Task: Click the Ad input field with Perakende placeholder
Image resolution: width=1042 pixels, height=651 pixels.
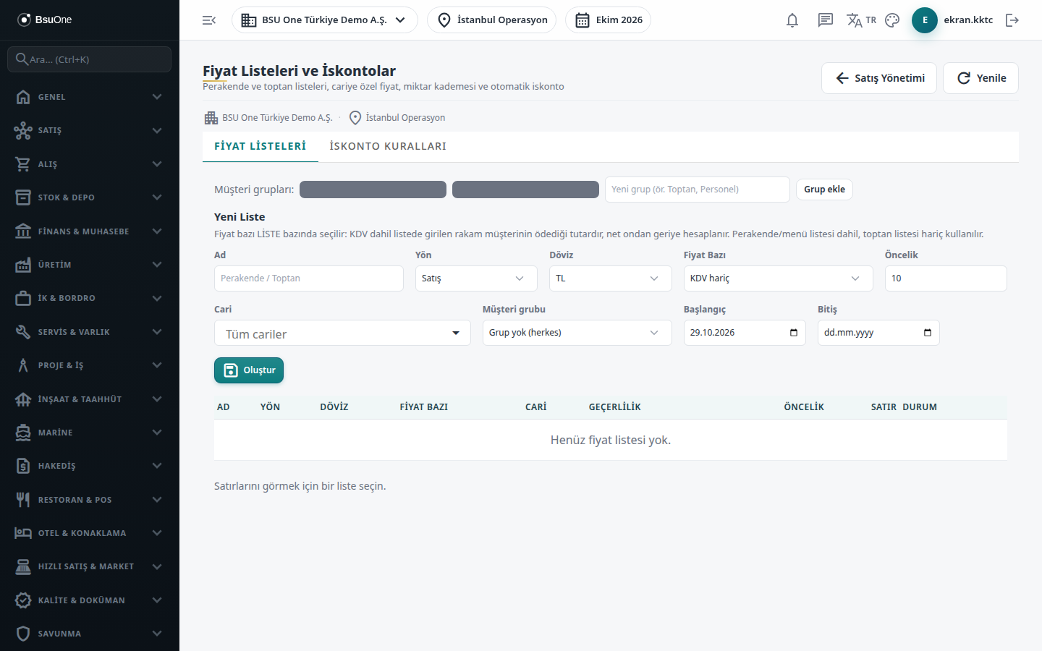Action: 309,278
